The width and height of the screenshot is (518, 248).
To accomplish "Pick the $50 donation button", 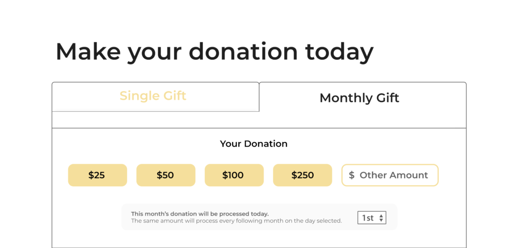I will point(165,175).
